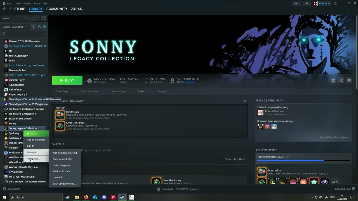358x201 pixels.
Task: Click the Windows Suchen search box
Action: tap(36, 197)
